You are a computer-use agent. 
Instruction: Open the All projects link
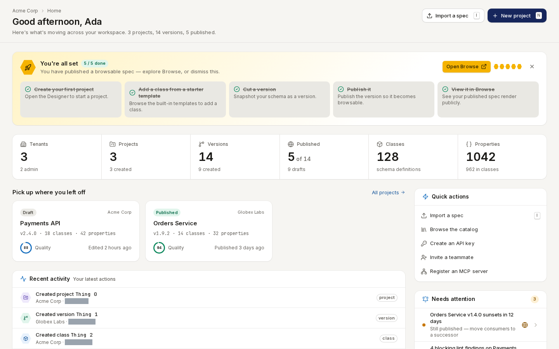click(388, 193)
